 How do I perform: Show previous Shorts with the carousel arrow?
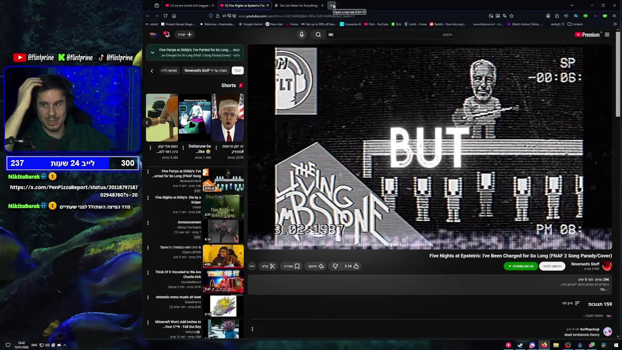(147, 122)
